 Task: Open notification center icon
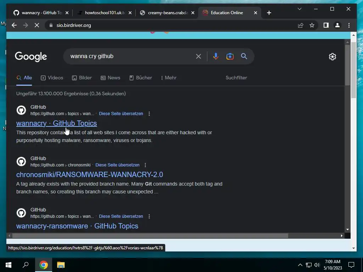point(351,265)
